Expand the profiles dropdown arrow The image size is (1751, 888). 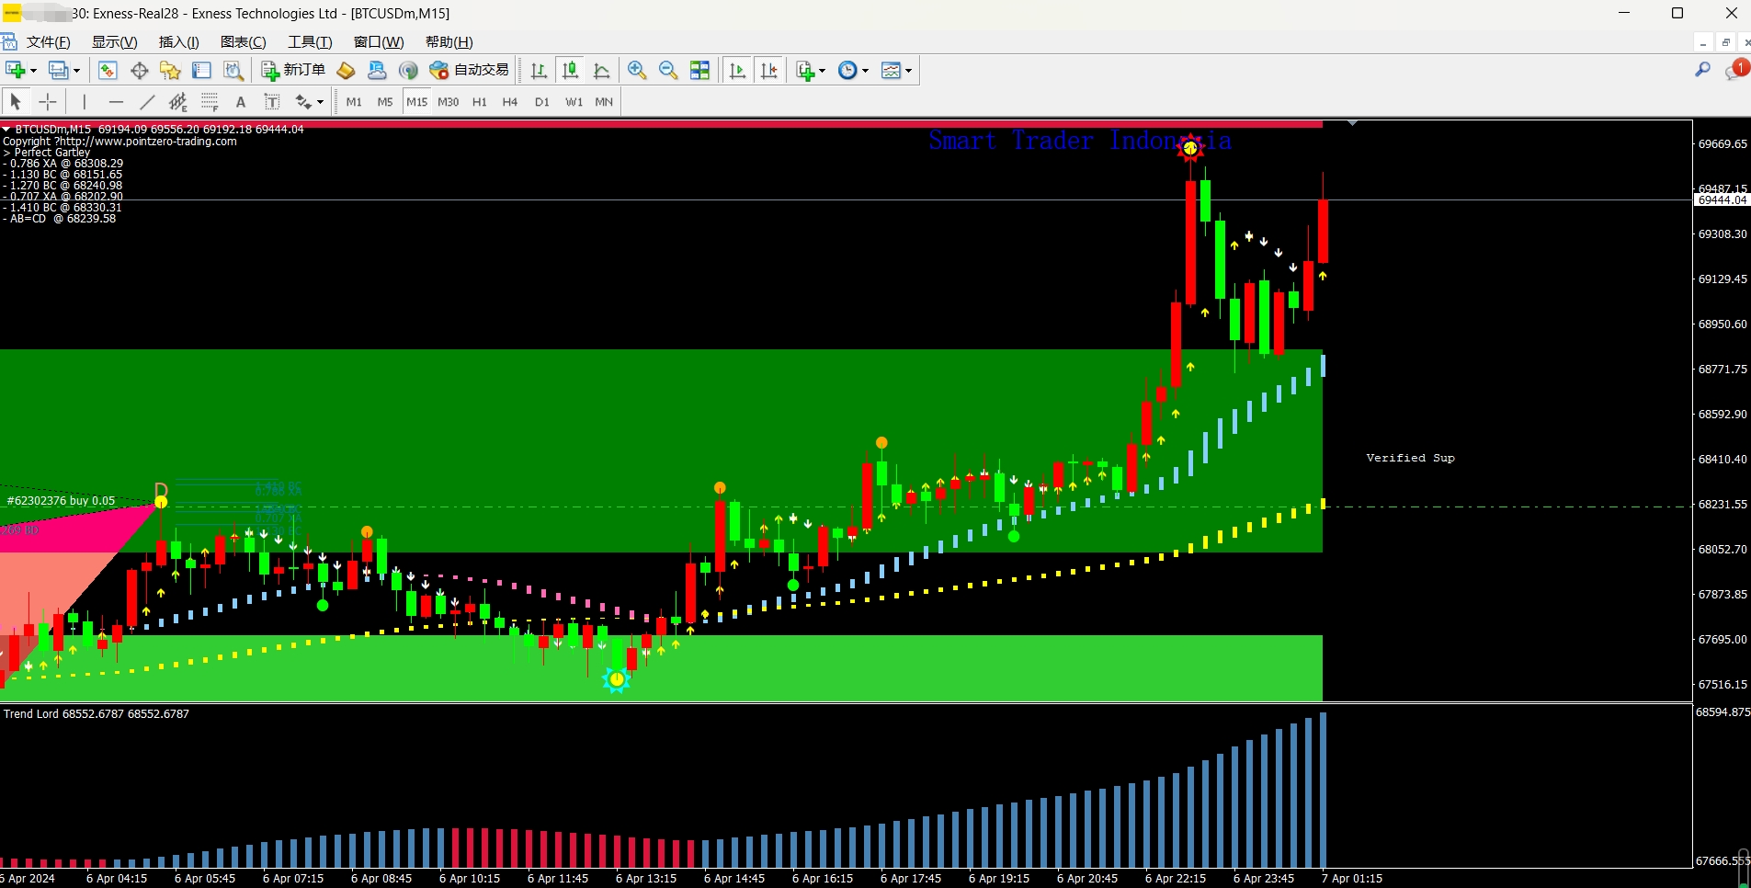tap(76, 71)
